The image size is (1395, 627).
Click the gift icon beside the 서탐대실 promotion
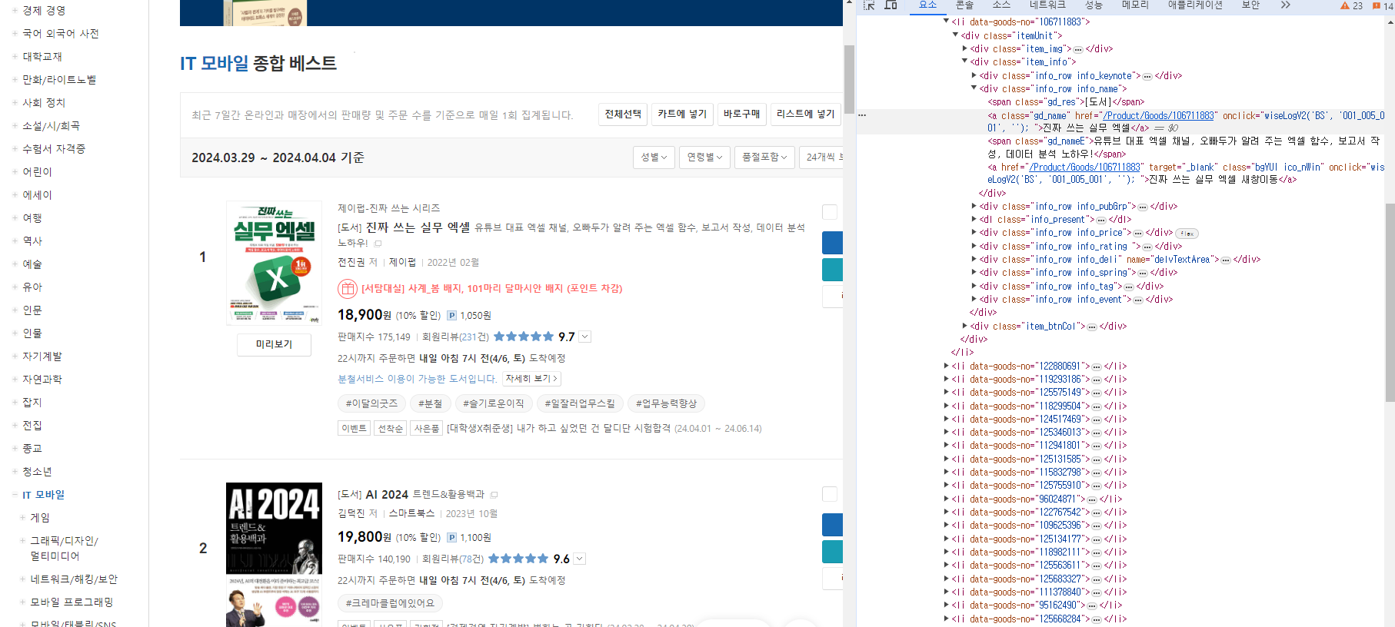(348, 289)
